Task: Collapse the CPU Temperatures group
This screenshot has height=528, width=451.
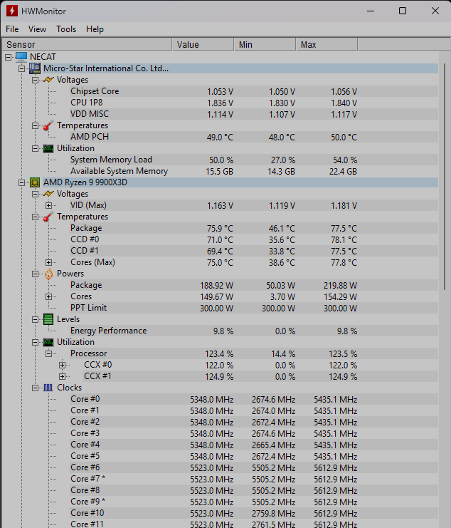Action: [x=35, y=217]
